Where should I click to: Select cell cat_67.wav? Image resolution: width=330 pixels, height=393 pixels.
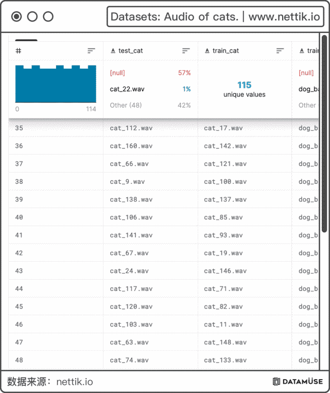coord(129,253)
